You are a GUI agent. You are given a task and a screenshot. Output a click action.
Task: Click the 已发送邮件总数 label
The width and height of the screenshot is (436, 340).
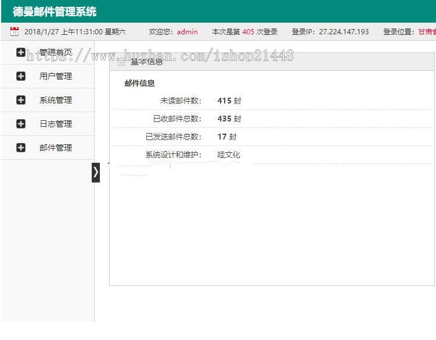pos(173,137)
